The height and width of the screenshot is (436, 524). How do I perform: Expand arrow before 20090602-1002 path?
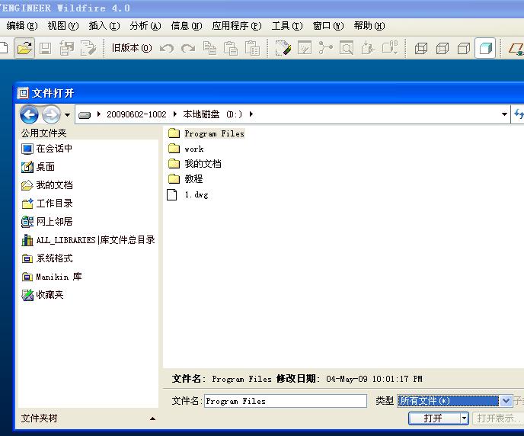click(x=99, y=114)
